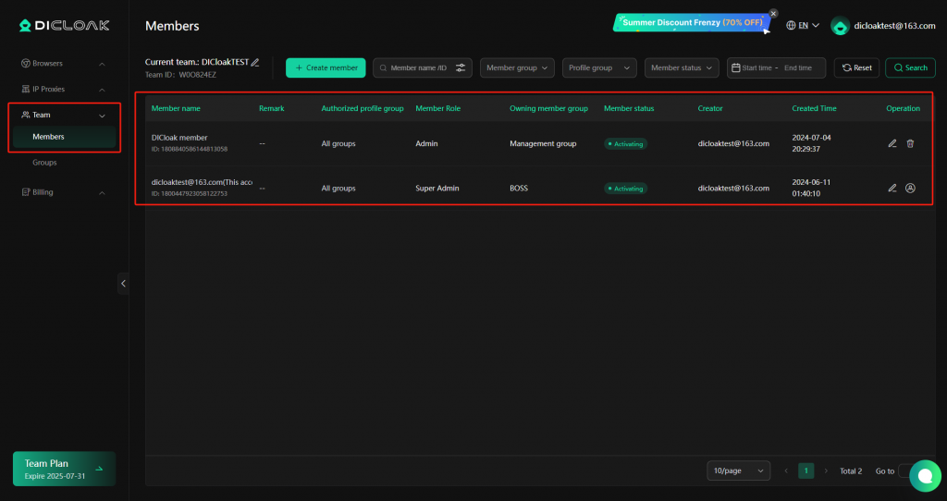Click the user circle icon in BOSS row
Screen dimensions: 947x501
point(910,188)
